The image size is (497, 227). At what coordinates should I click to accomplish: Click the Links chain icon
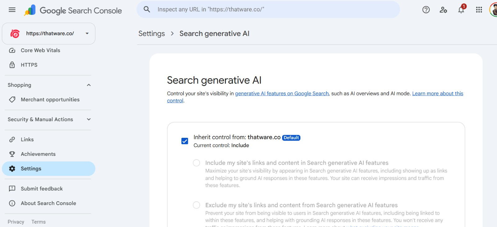pos(12,139)
